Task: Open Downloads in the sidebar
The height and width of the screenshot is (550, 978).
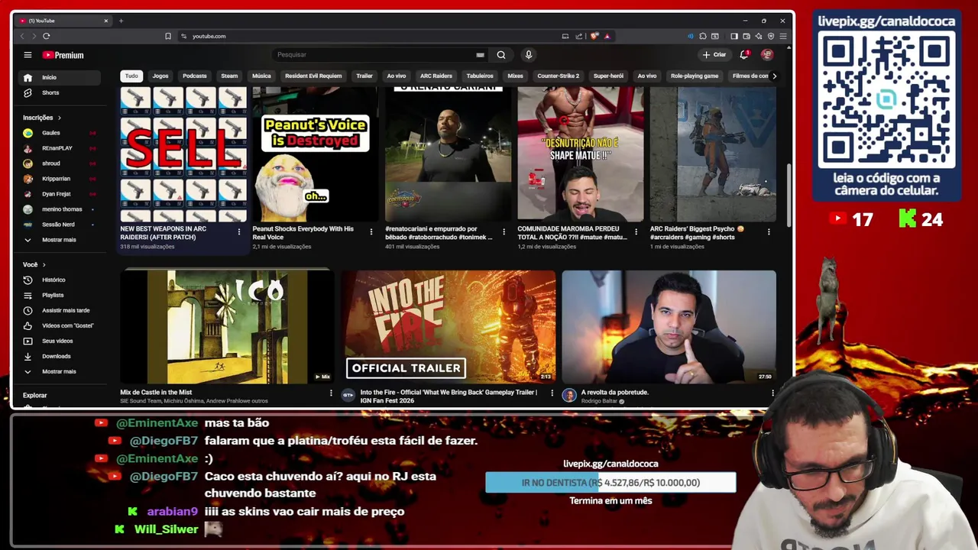Action: click(60, 356)
